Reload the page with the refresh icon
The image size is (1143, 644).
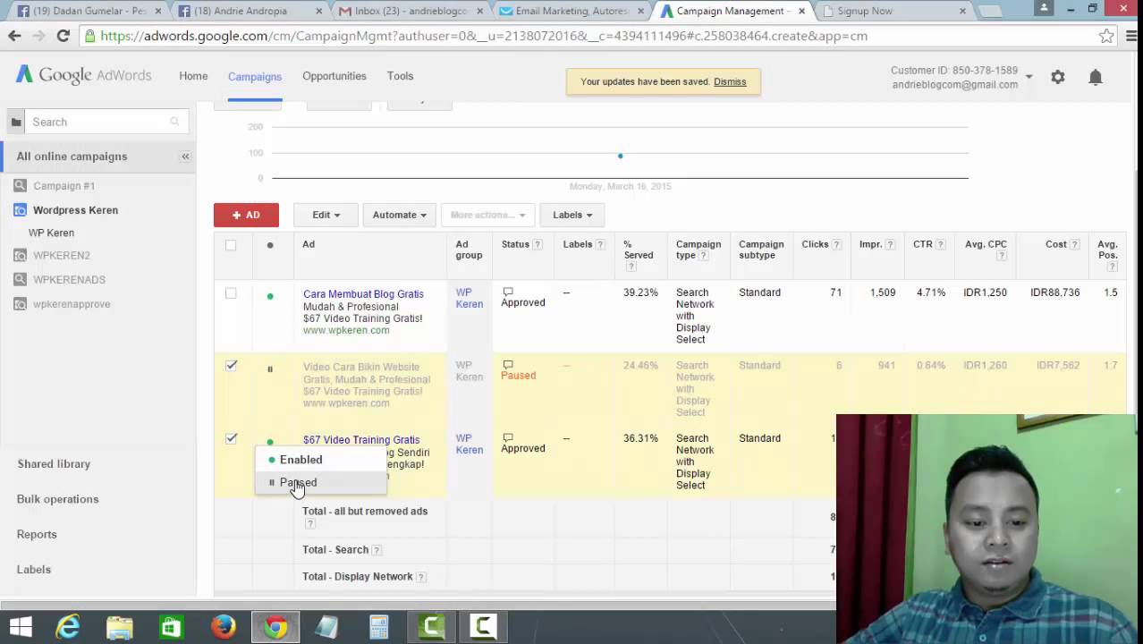click(63, 37)
